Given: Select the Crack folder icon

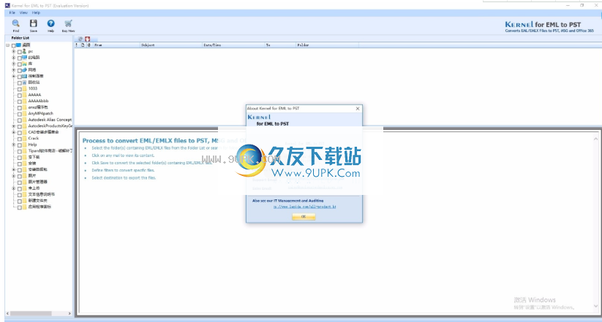Looking at the screenshot, I should pos(25,139).
